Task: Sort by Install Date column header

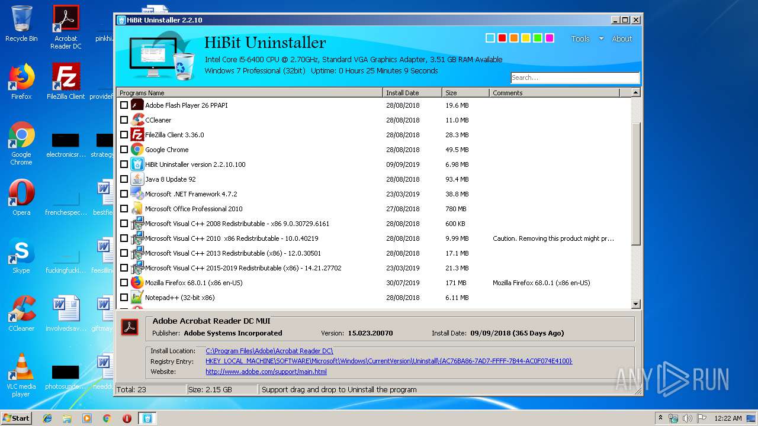Action: 413,93
